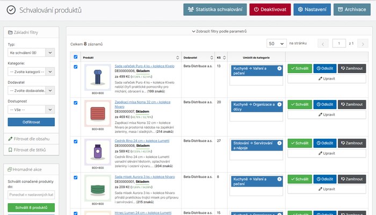The height and width of the screenshot is (215, 376).
Task: Click the Zapékací mísa Noma product thumbnail
Action: pyautogui.click(x=98, y=113)
